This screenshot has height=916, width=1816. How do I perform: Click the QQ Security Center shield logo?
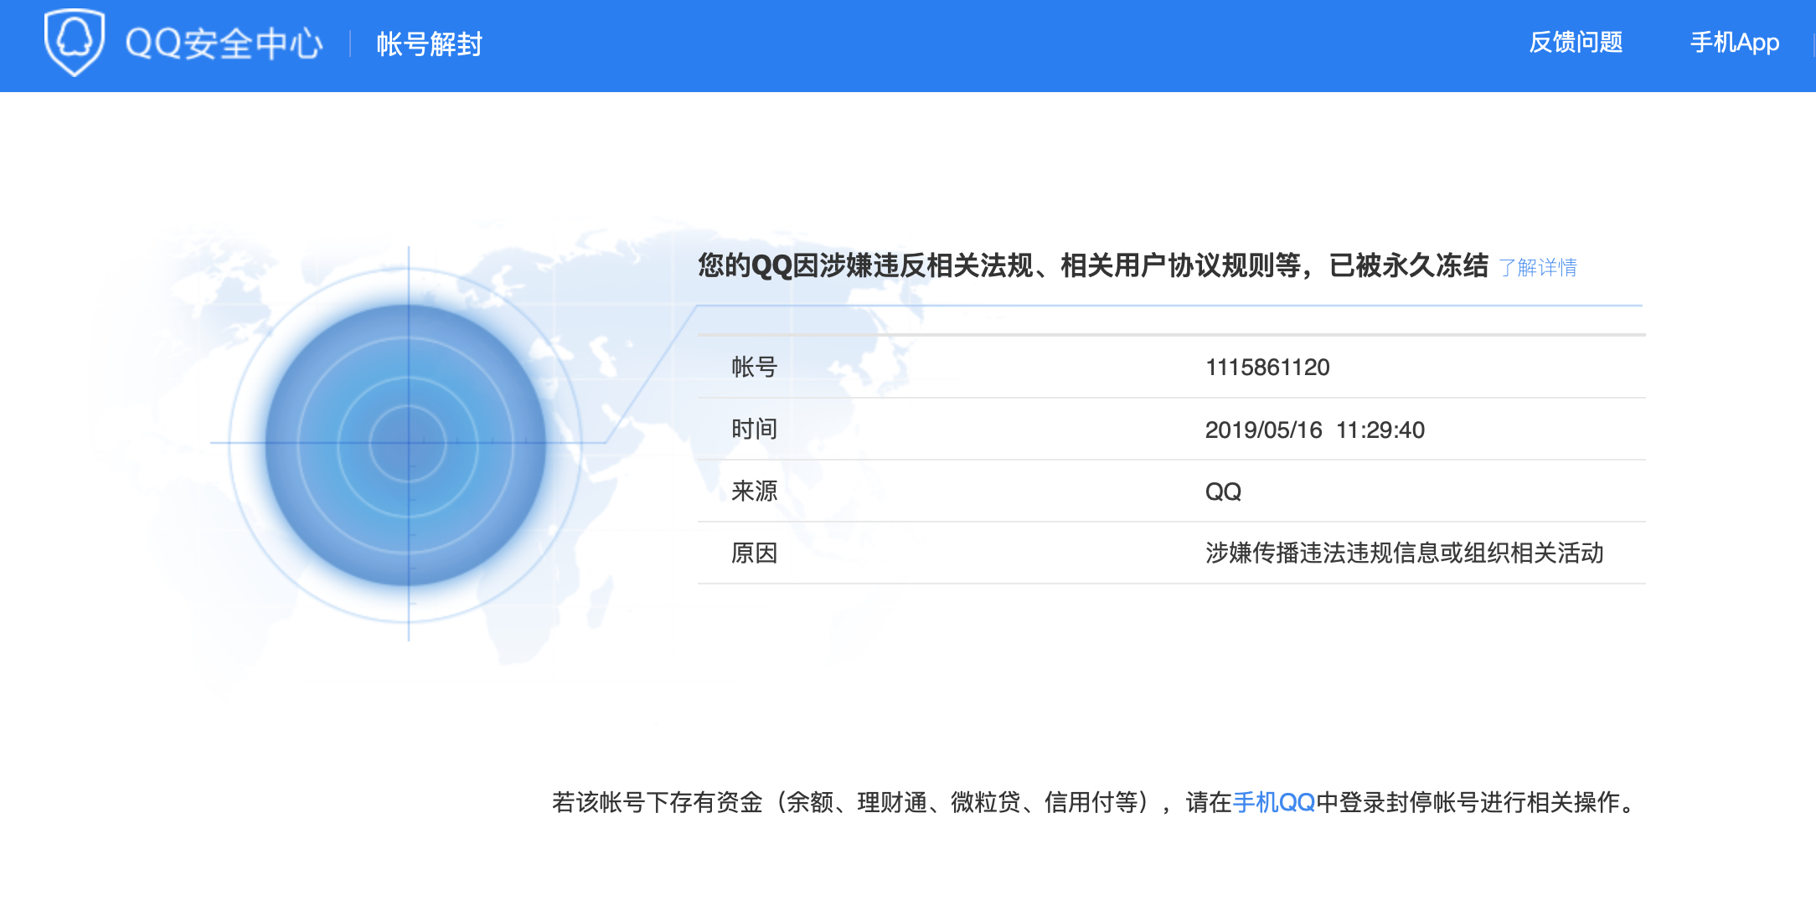(x=75, y=42)
